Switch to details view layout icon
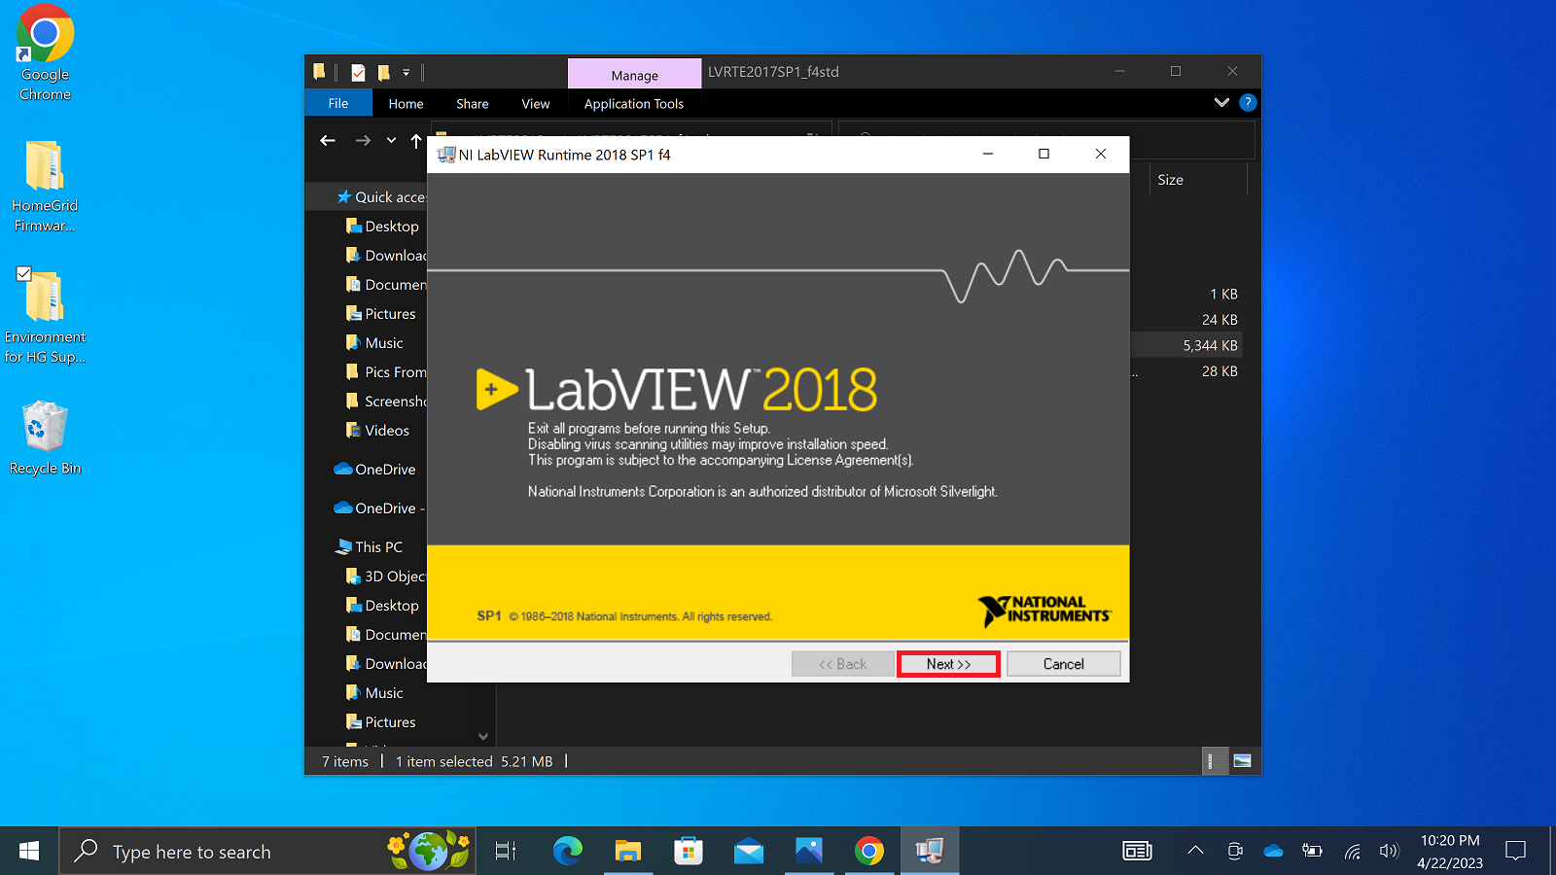 click(x=1213, y=761)
